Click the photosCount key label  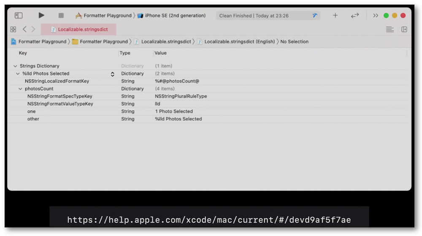[39, 89]
